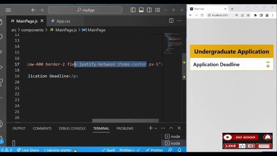Screen dimensions: 277x156
Task: Open the VS Code hamburger menu
Action: 8,10
